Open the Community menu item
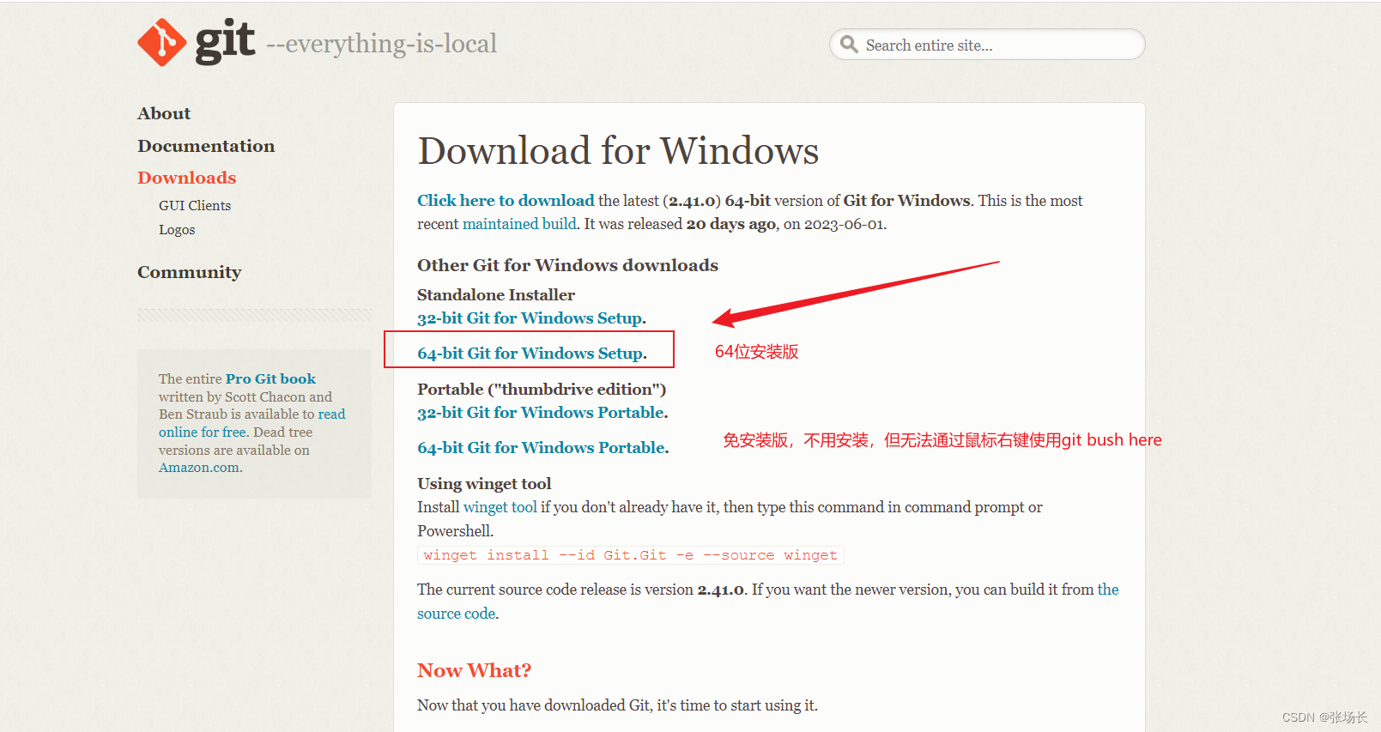The height and width of the screenshot is (732, 1381). point(190,272)
